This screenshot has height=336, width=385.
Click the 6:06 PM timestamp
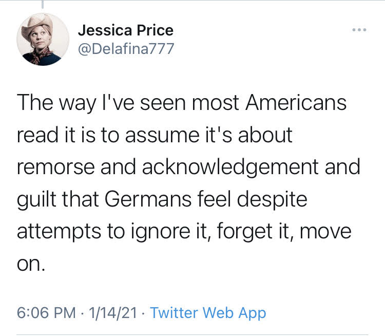click(47, 312)
